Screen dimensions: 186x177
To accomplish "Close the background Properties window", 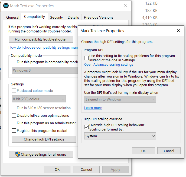I will click(126, 6).
